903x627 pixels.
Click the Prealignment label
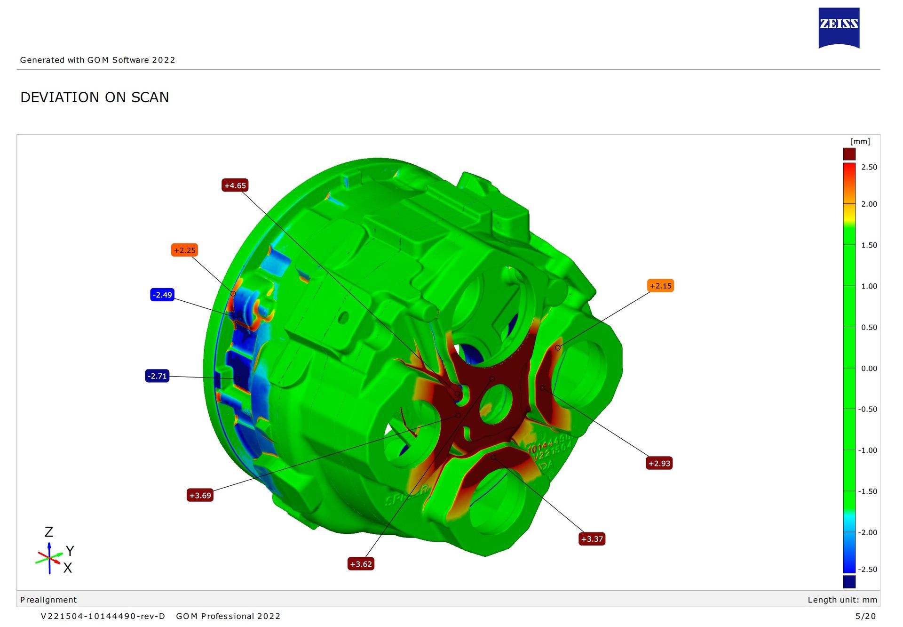(48, 600)
